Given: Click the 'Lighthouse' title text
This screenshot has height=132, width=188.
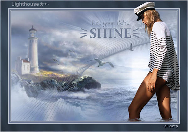Looking at the screenshot, I should (25, 4).
